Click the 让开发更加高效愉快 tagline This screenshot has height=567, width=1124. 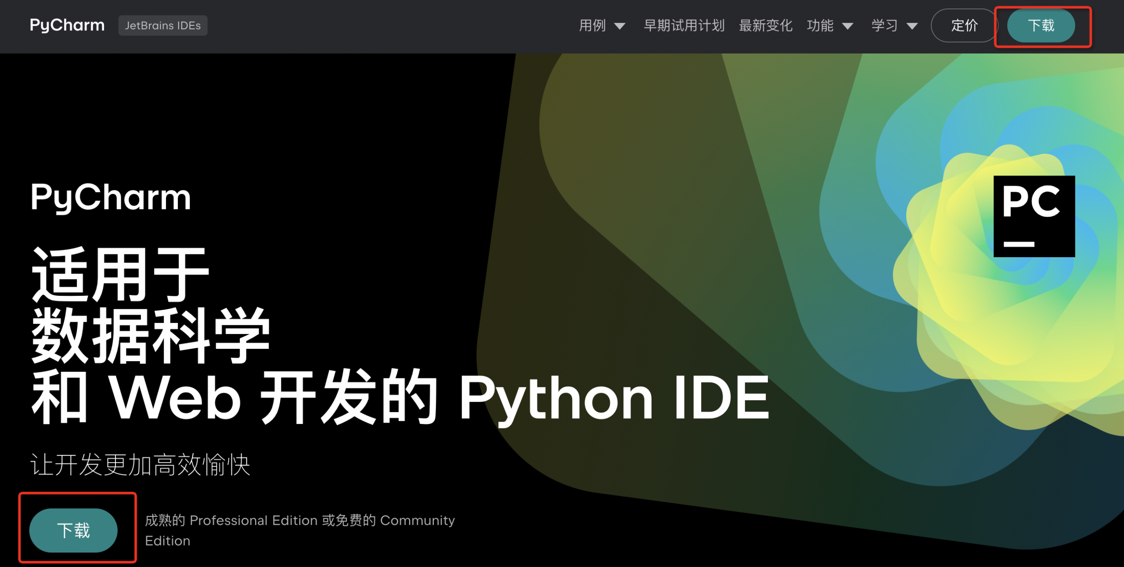(140, 465)
